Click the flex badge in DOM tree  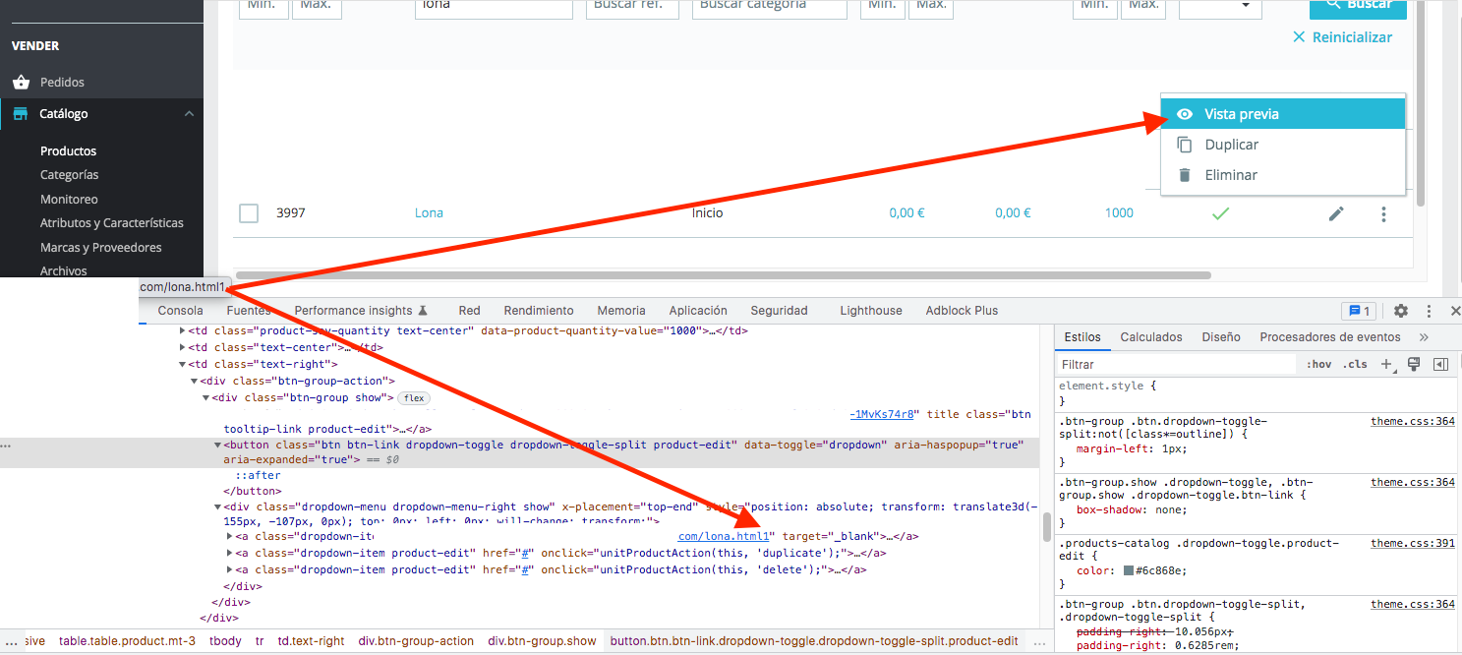click(412, 397)
